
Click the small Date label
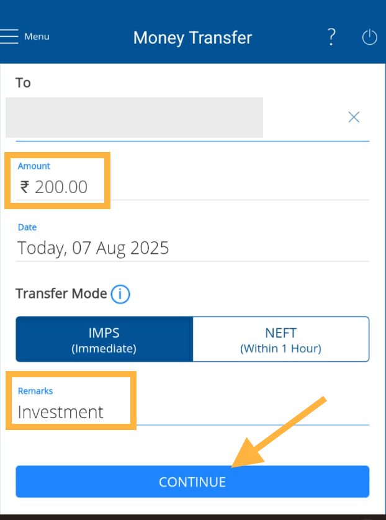pyautogui.click(x=27, y=228)
